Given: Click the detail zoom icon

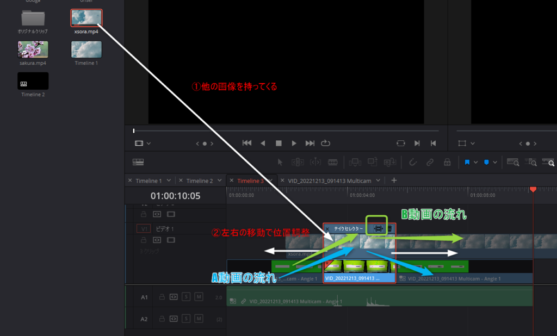Looking at the screenshot, I should click(x=530, y=163).
